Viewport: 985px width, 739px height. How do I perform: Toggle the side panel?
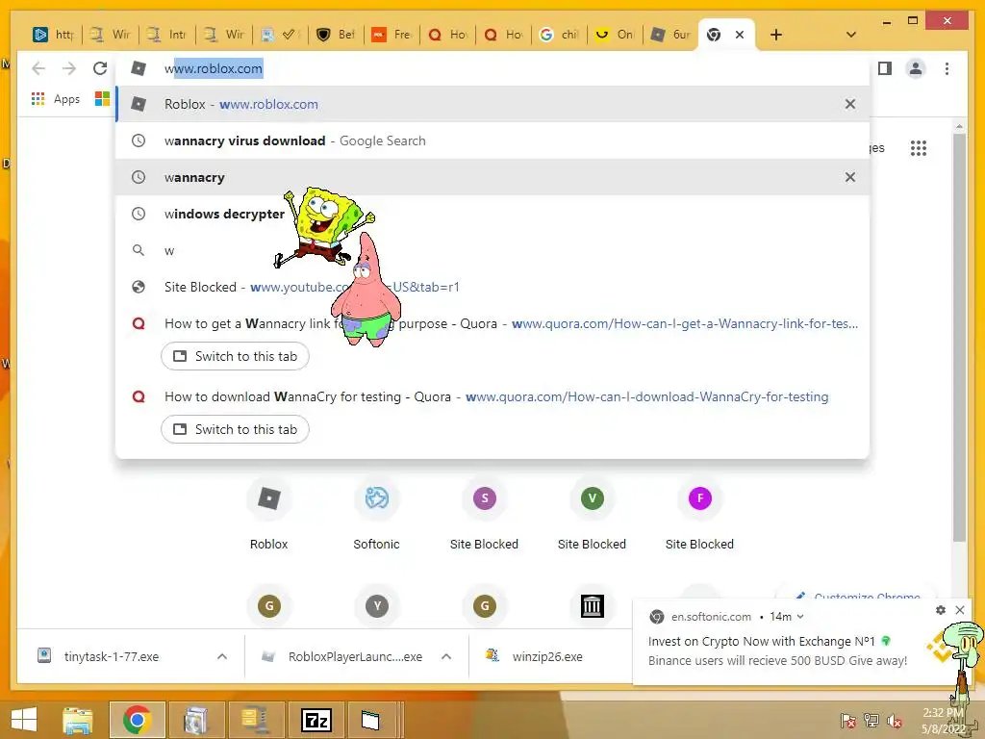tap(885, 68)
